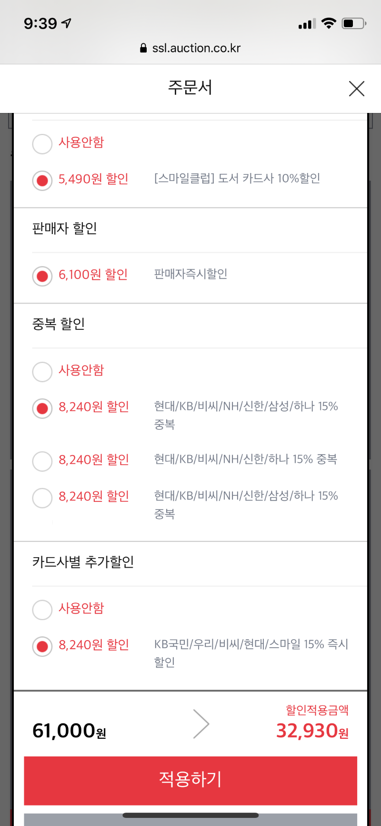Viewport: 381px width, 826px height.
Task: Tap the lock icon beside ssl.auction.co.kr
Action: pos(143,48)
